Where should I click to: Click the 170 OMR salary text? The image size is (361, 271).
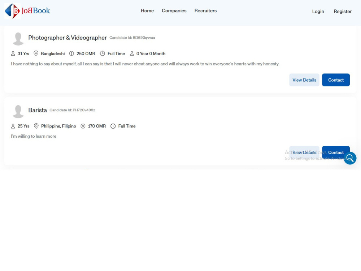[x=97, y=126]
